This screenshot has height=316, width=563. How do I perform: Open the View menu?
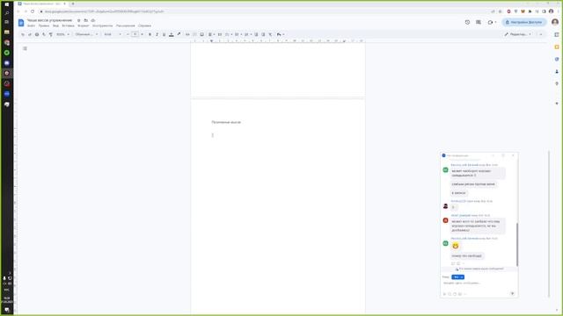55,25
